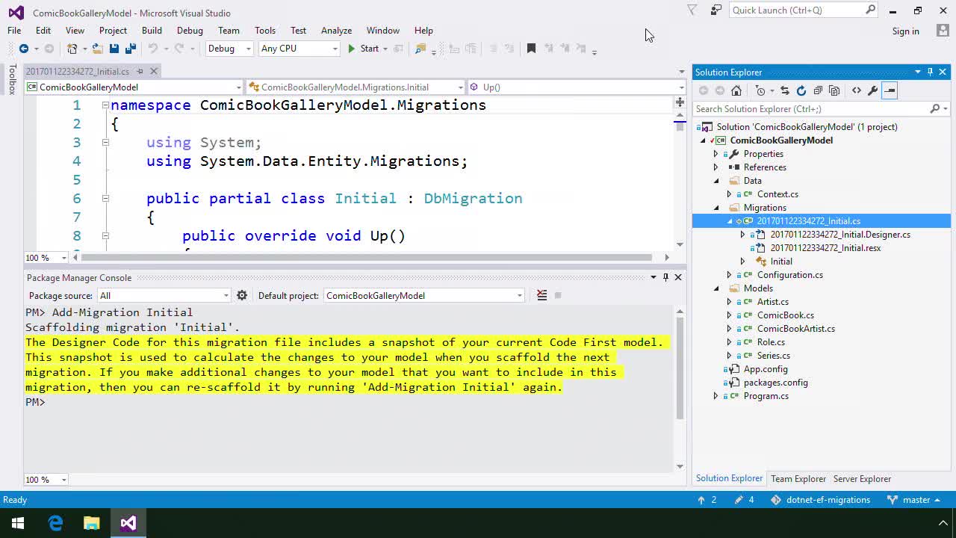Expand the Models folder
Image resolution: width=956 pixels, height=538 pixels.
tap(717, 288)
